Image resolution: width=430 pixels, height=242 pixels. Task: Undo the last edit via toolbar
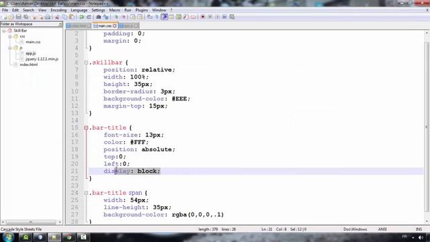[x=81, y=17]
